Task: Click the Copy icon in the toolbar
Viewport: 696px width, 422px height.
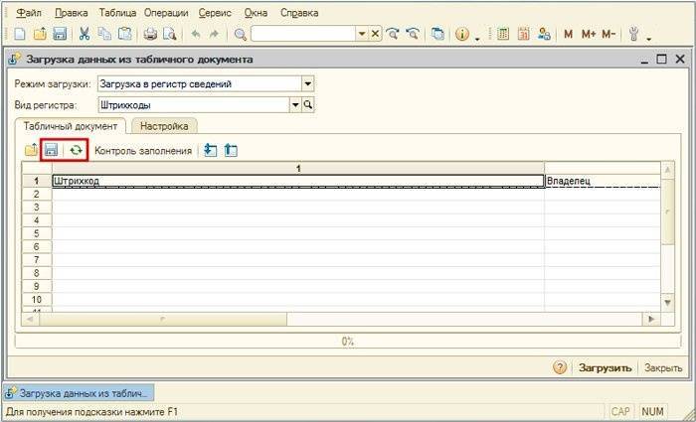Action: [x=104, y=34]
